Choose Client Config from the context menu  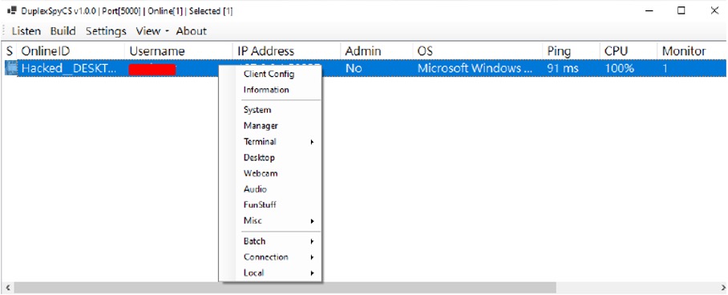coord(269,74)
